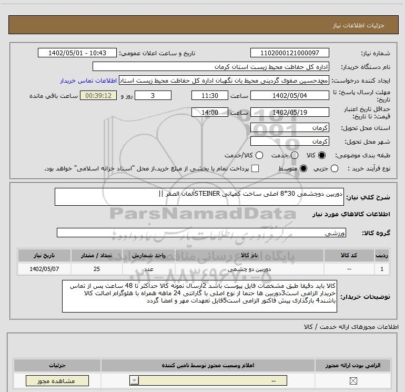This screenshot has width=405, height=392.
Task: Click the شماره نیاز field 1102000121000097
Action: (289, 53)
